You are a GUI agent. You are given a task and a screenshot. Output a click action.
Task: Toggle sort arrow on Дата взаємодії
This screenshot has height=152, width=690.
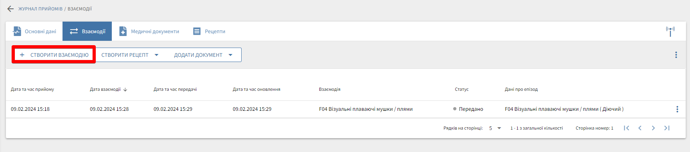125,90
